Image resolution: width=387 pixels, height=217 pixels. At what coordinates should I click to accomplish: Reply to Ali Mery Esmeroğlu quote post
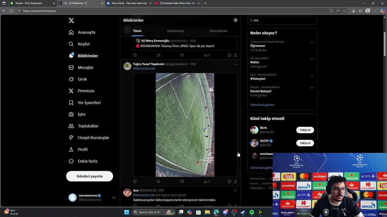135,55
